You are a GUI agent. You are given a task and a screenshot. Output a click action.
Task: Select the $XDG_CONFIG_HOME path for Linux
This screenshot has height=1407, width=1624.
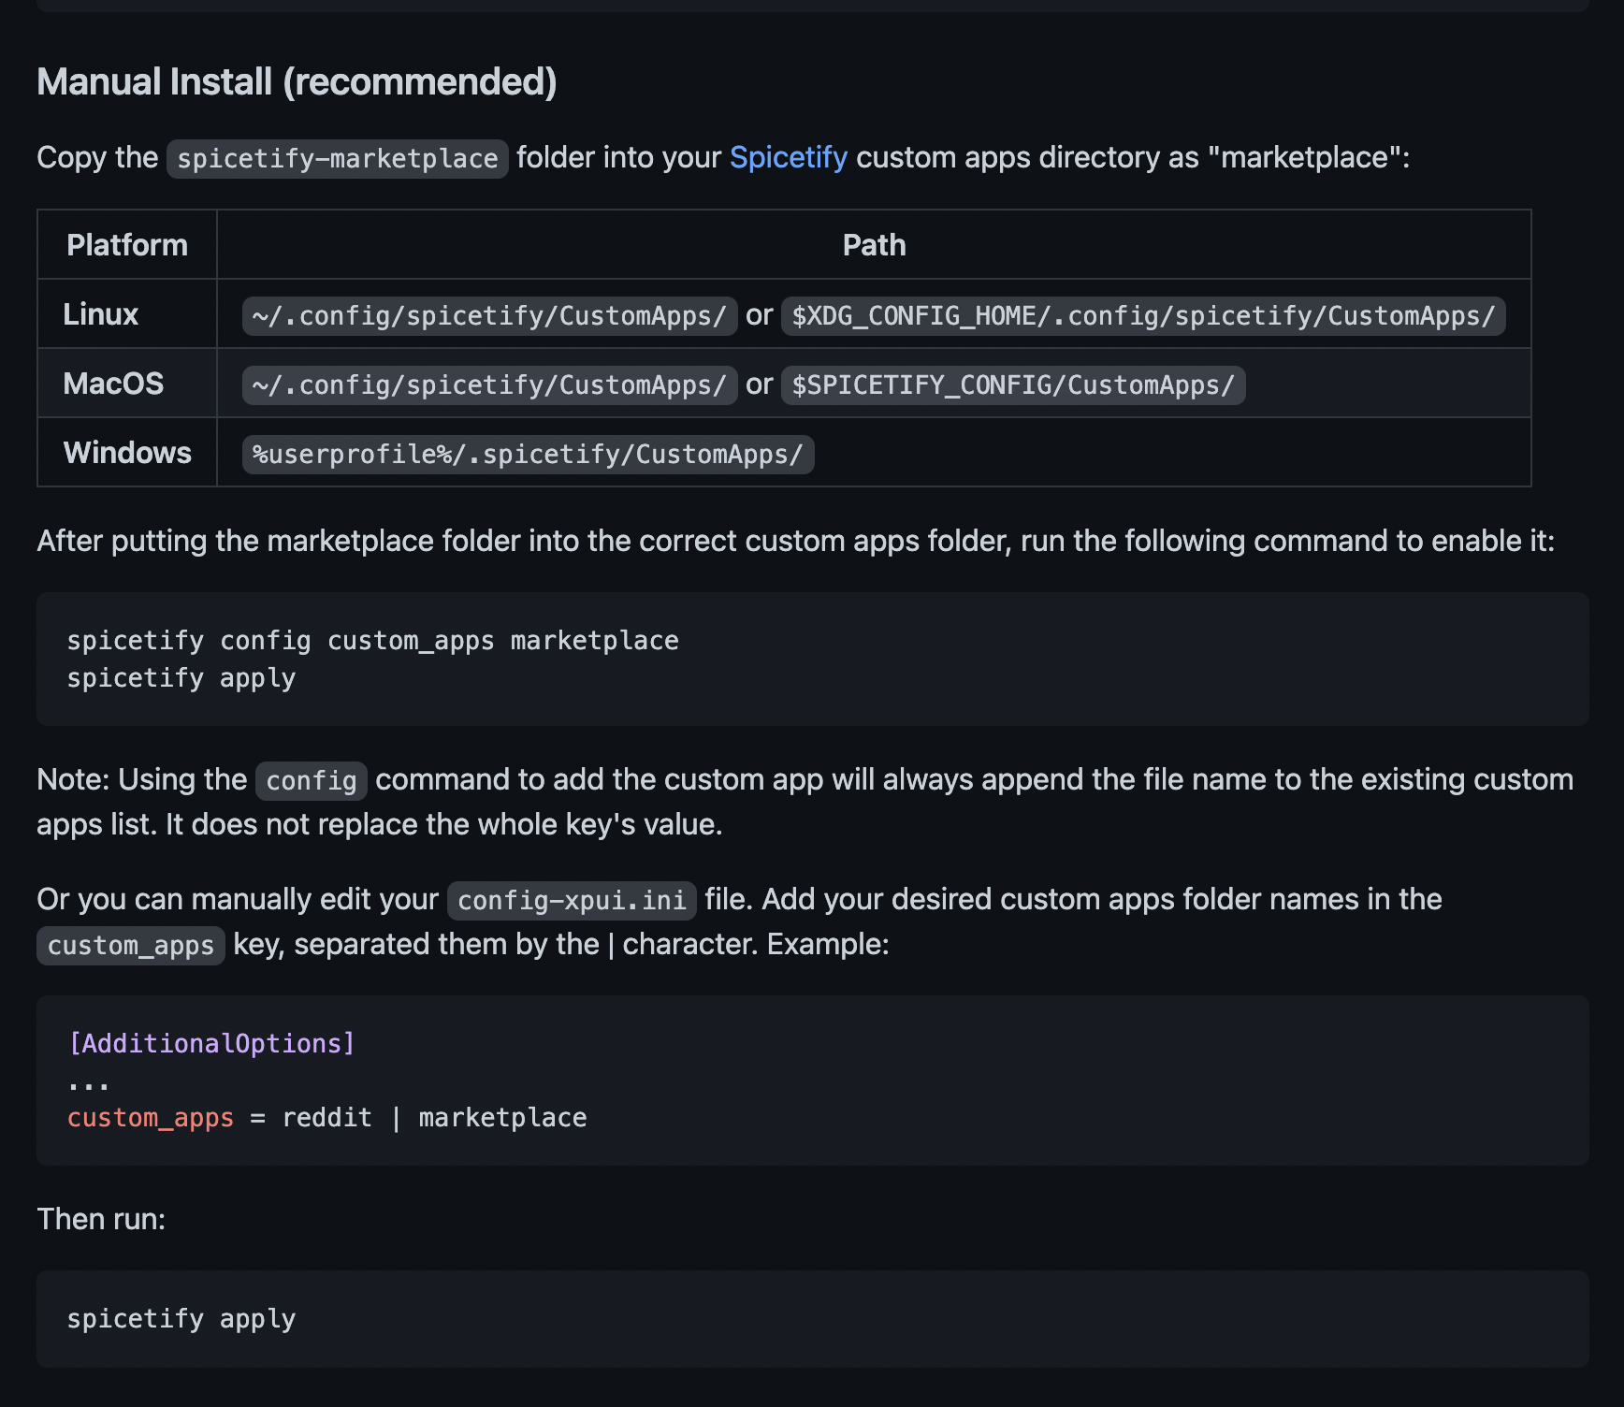[x=1143, y=315]
